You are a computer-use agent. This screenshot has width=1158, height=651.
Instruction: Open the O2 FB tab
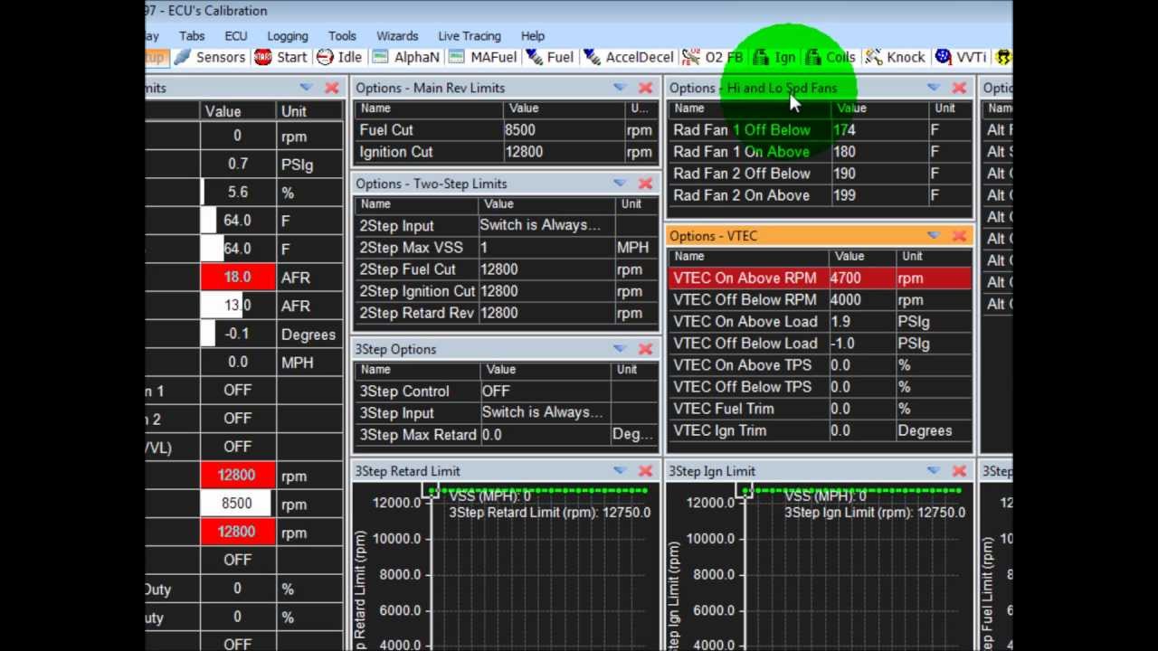pos(713,57)
